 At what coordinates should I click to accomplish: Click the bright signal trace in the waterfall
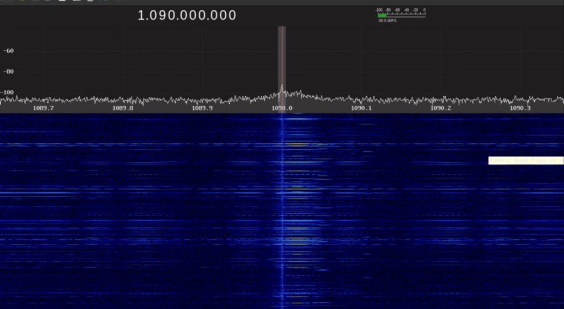282,211
